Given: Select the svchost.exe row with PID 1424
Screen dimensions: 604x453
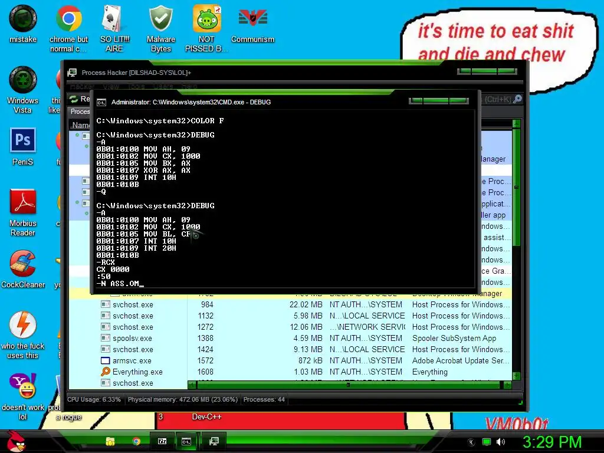Looking at the screenshot, I should point(290,349).
